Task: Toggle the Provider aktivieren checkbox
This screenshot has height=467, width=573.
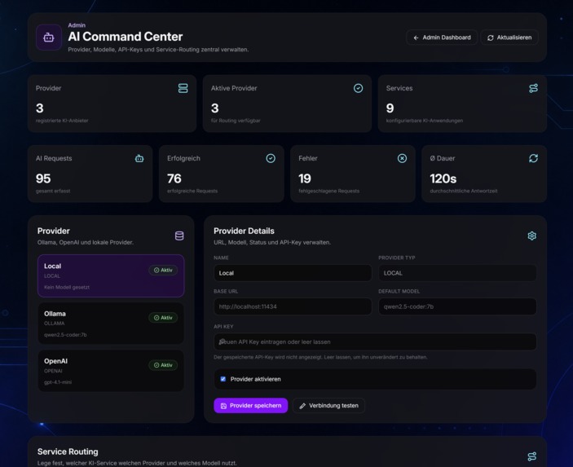Action: (223, 379)
